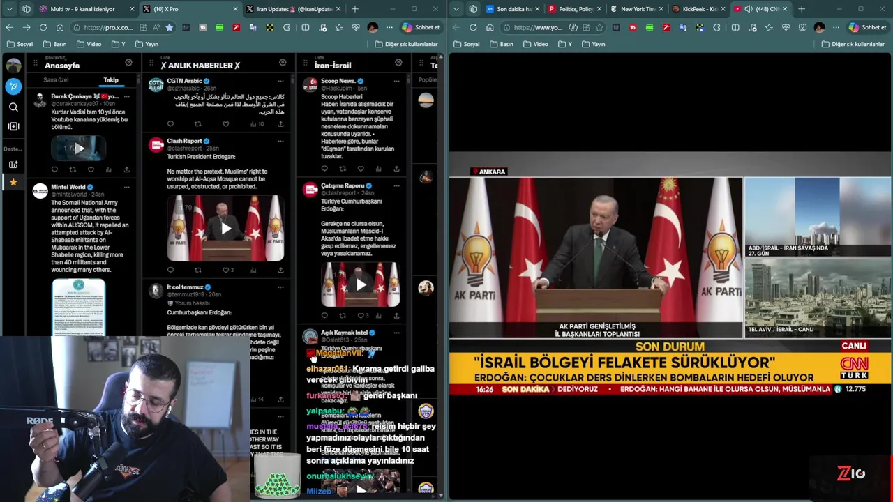Open Yayın bookmarks folder in left browser
This screenshot has width=893, height=502.
(147, 44)
